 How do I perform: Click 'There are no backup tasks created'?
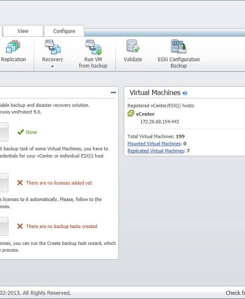pos(62,227)
